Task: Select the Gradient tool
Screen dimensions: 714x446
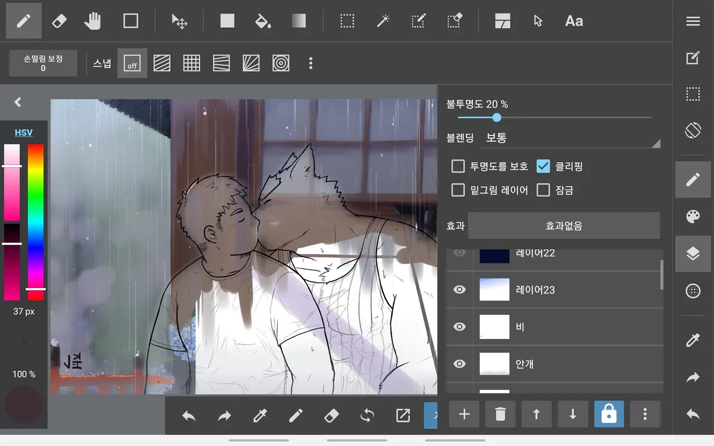Action: tap(298, 21)
